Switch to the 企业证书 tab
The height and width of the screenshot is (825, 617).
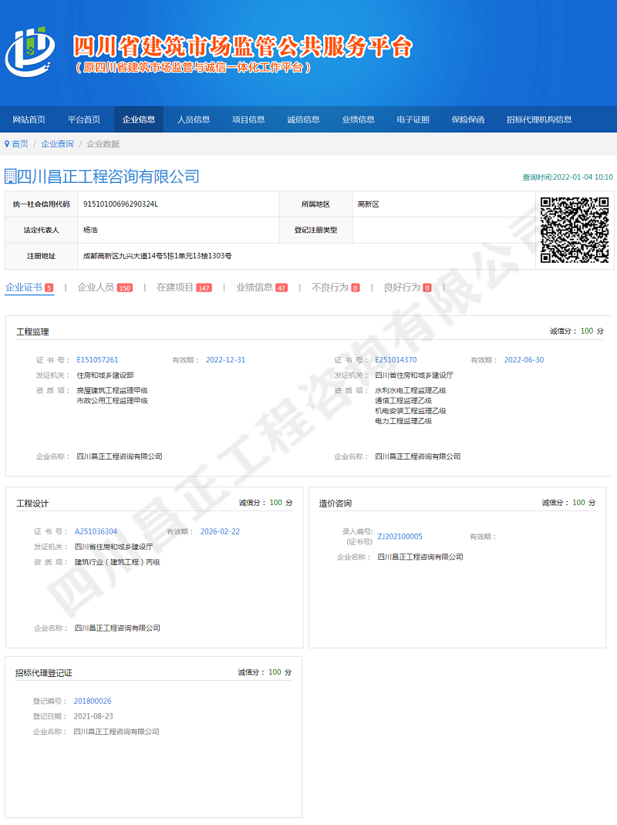click(x=29, y=288)
